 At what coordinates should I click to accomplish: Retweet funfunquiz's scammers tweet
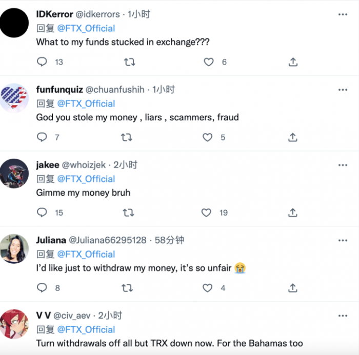[126, 137]
